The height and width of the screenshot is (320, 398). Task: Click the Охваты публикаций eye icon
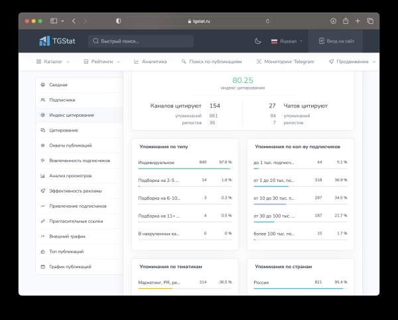[43, 145]
